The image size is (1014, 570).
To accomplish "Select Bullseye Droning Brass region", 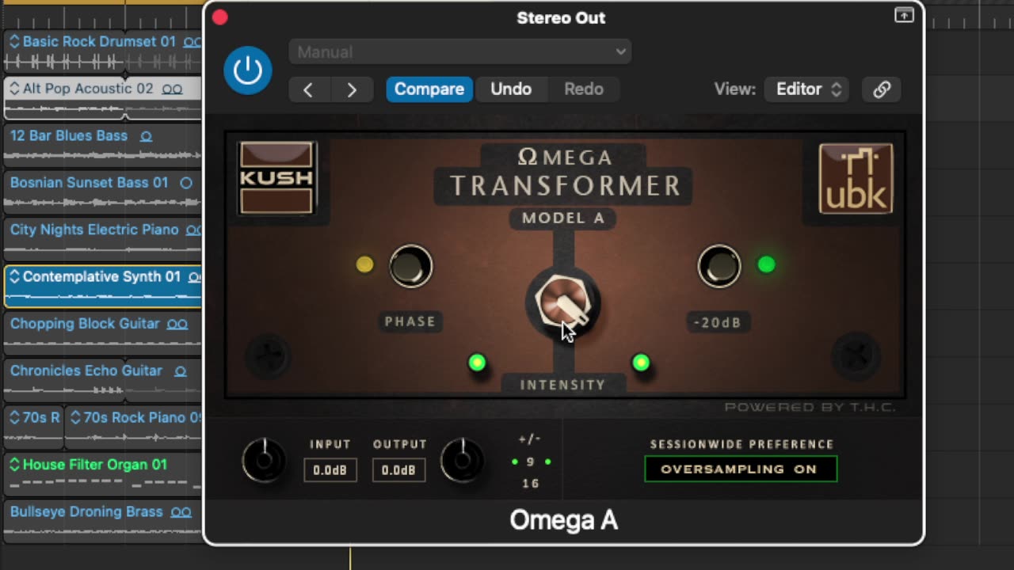I will 103,521.
